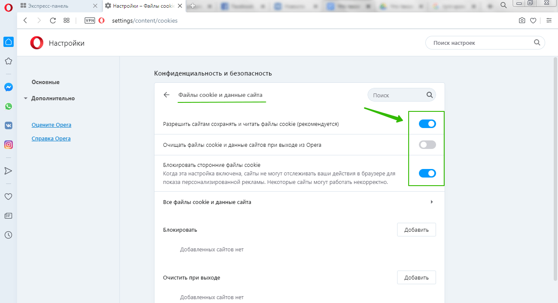Open Facebook Messenger in the sidebar
558x303 pixels.
(8, 87)
